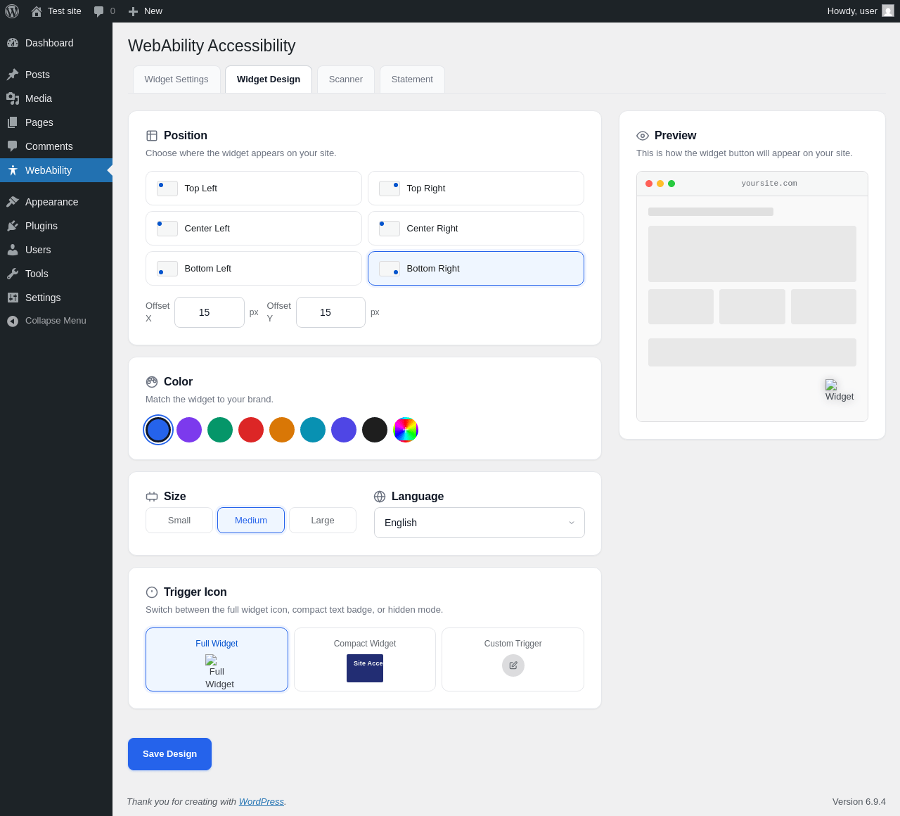
Task: Click the Plugins plug icon in sidebar
Action: click(x=13, y=226)
